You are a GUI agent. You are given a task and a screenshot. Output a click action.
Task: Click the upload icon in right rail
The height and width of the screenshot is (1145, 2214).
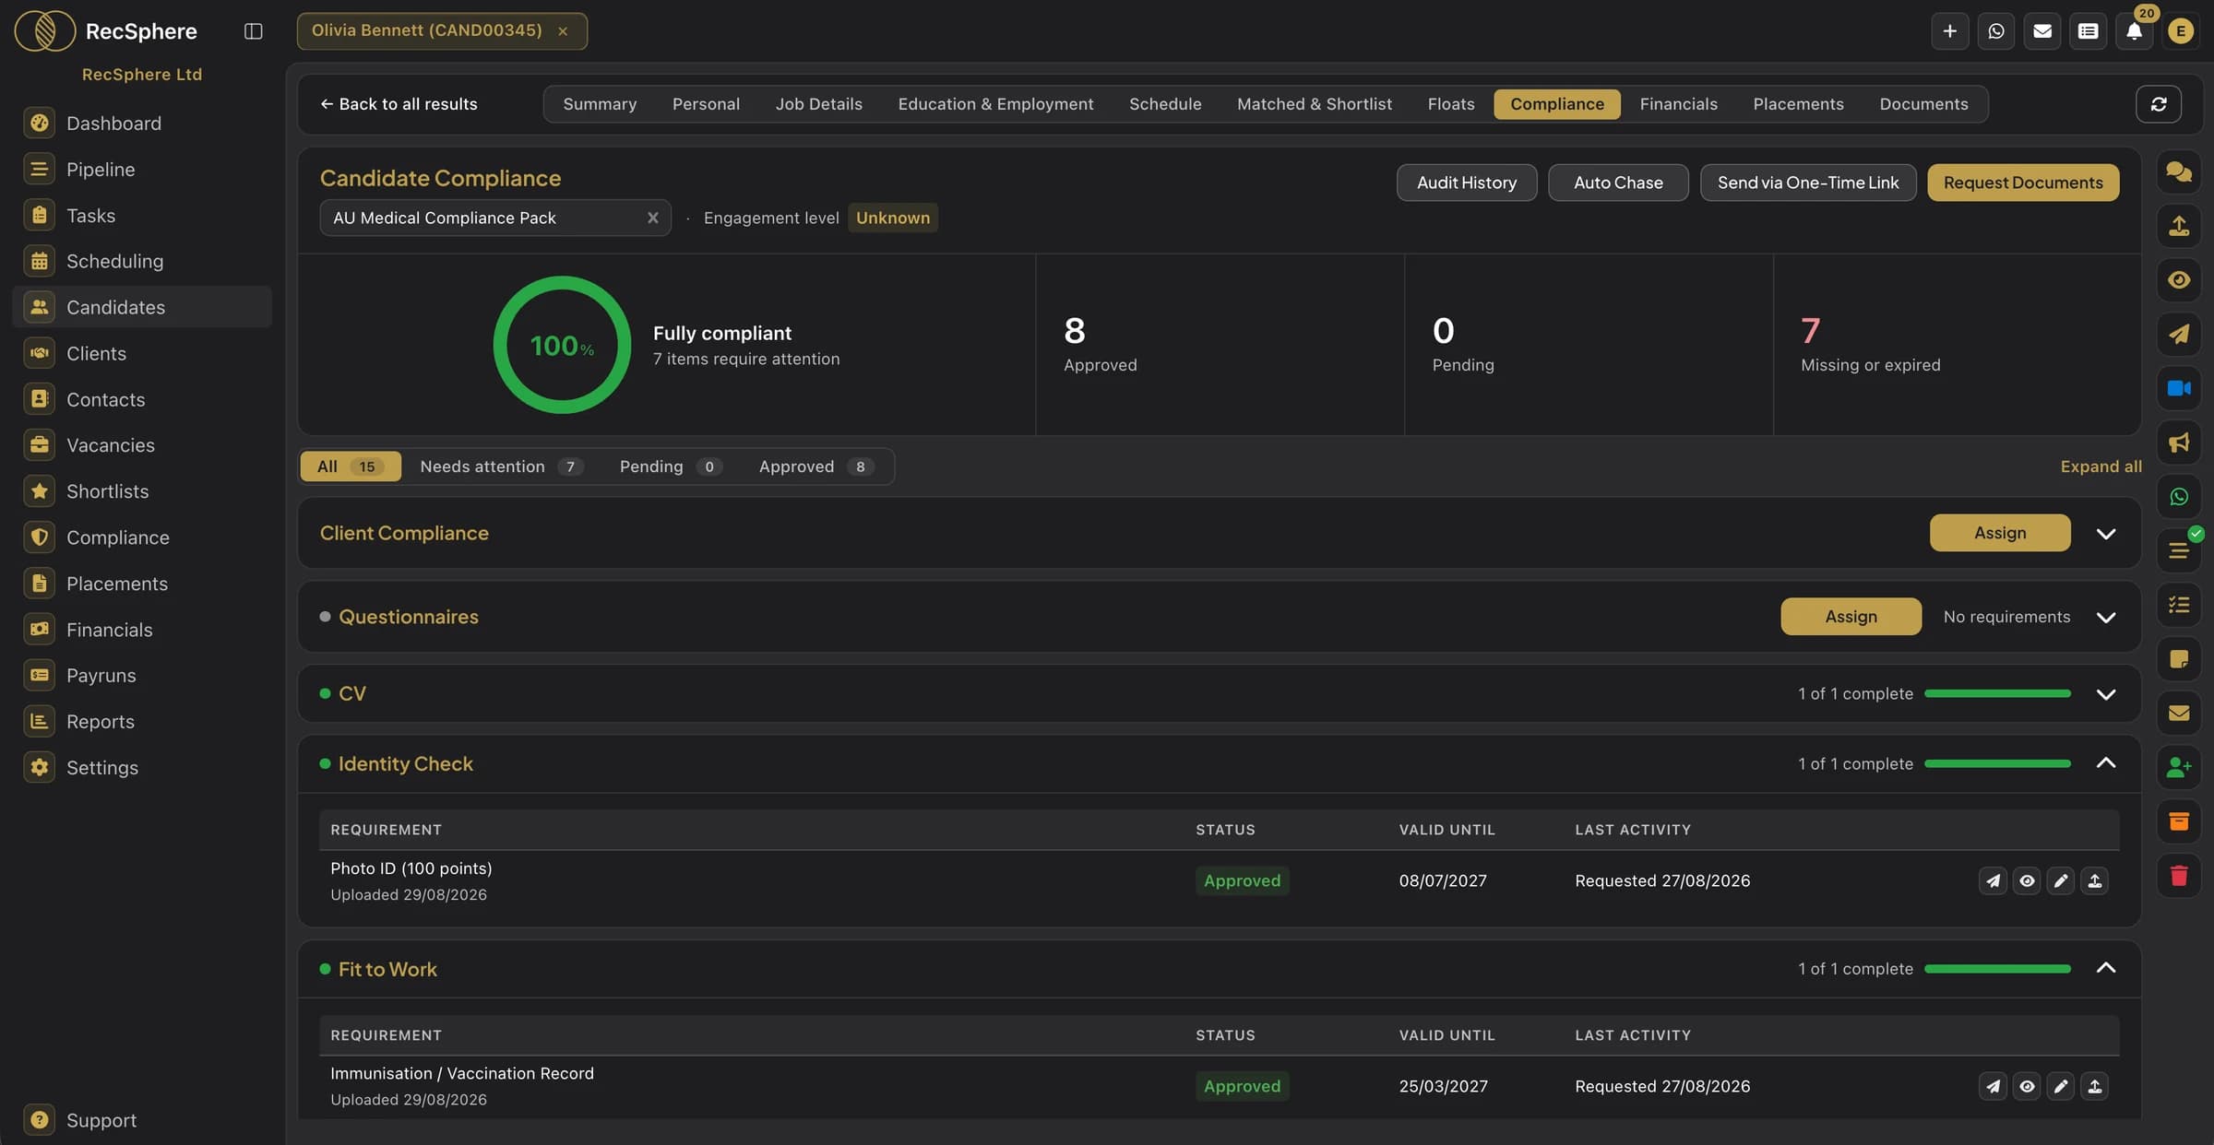pos(2178,226)
